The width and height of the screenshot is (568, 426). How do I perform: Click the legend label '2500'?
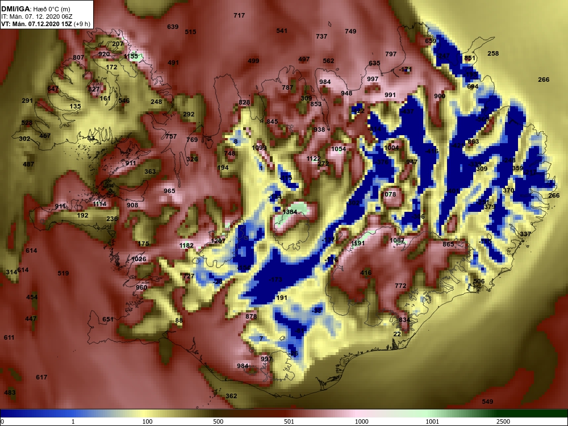tap(503, 421)
